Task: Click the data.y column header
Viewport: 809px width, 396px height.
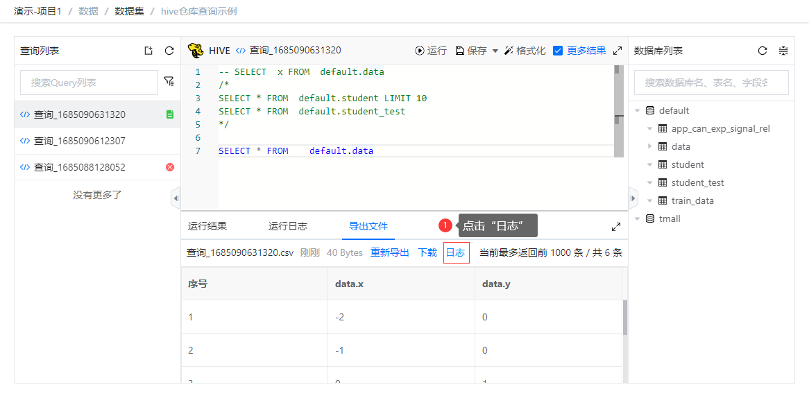Action: (548, 284)
